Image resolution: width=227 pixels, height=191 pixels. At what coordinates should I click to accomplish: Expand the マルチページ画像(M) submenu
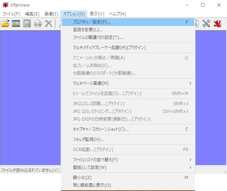point(128,83)
